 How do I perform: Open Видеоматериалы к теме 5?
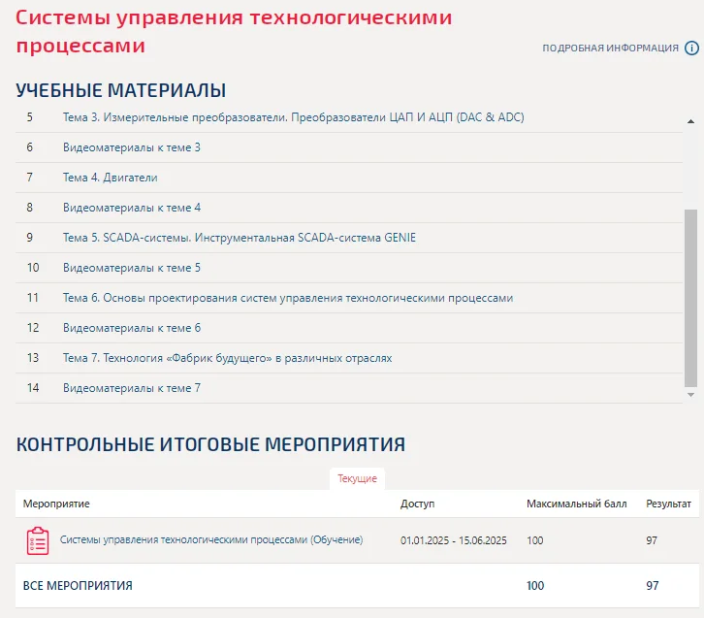pos(132,268)
